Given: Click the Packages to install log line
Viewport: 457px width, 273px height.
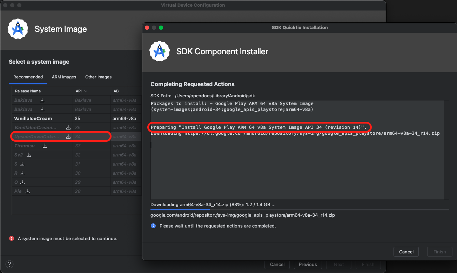Looking at the screenshot, I should pyautogui.click(x=232, y=106).
